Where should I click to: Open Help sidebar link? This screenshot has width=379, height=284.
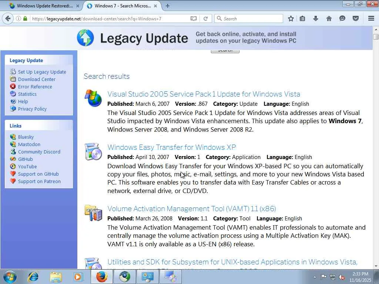point(23,101)
